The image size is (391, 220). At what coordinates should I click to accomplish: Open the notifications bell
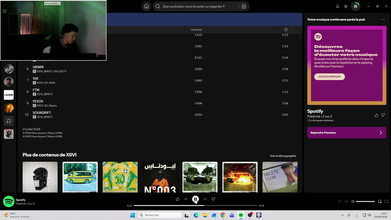tap(338, 6)
